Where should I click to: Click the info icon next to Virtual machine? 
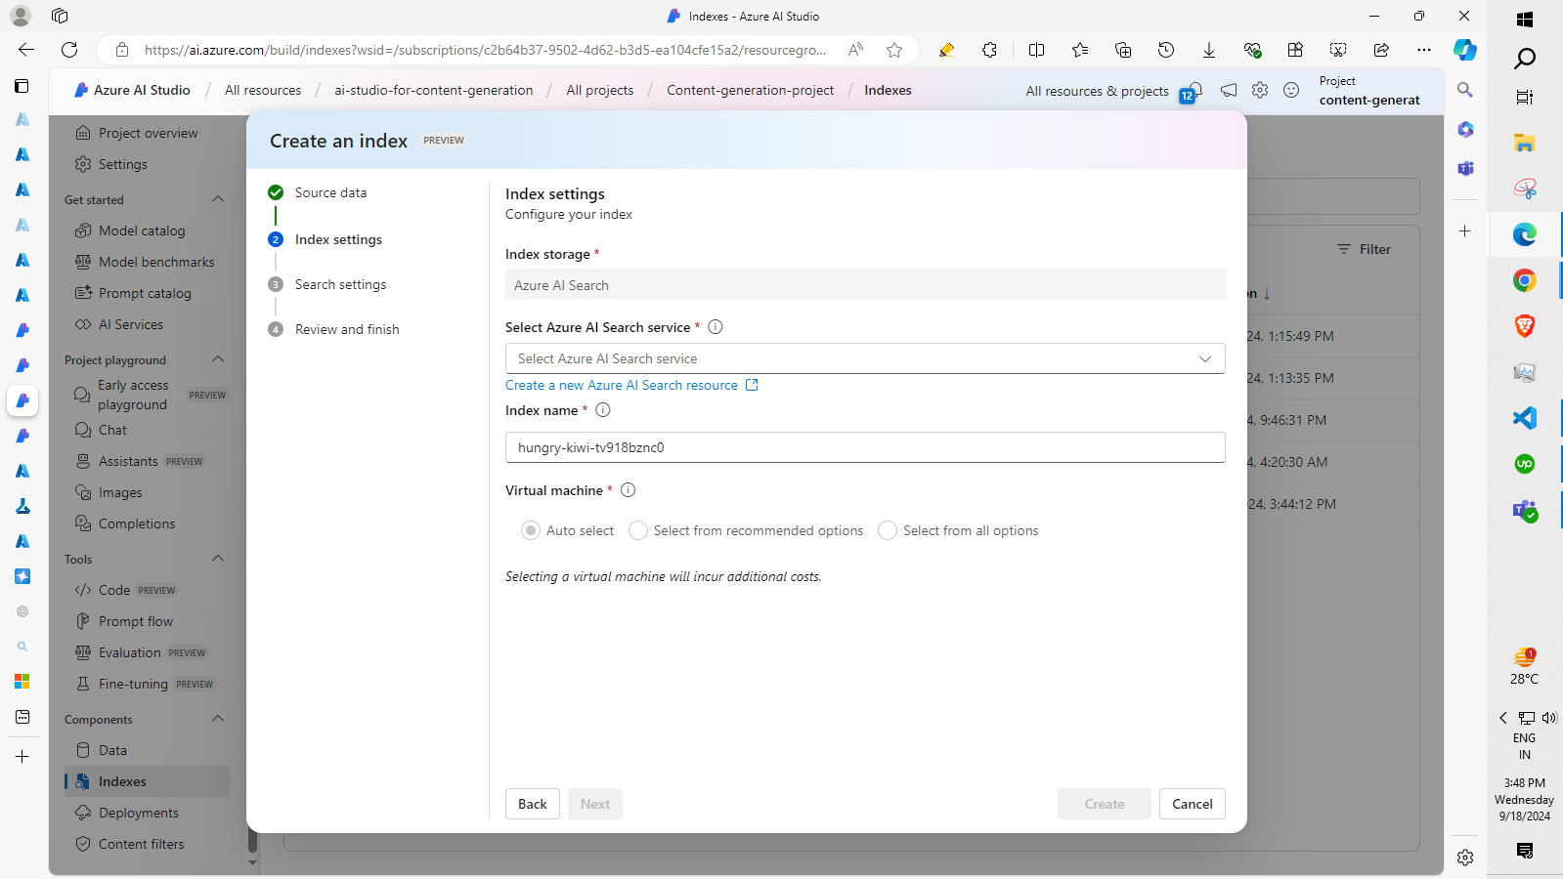tap(629, 490)
